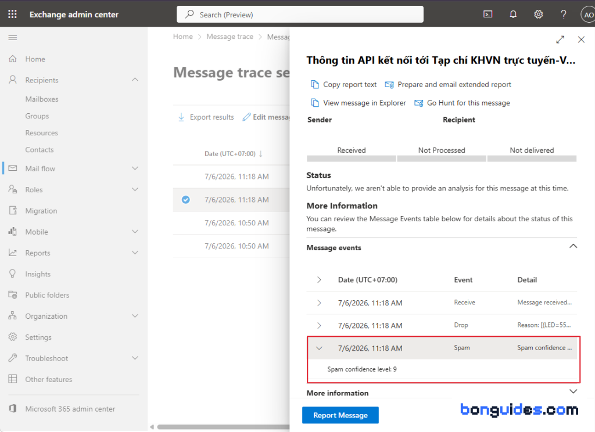Click Edit message trace button
Screen dimensions: 595x432
(266, 117)
